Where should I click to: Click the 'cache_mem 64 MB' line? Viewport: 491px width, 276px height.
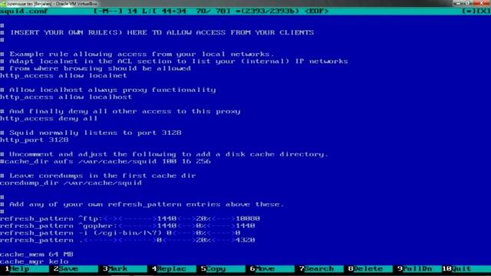click(37, 254)
